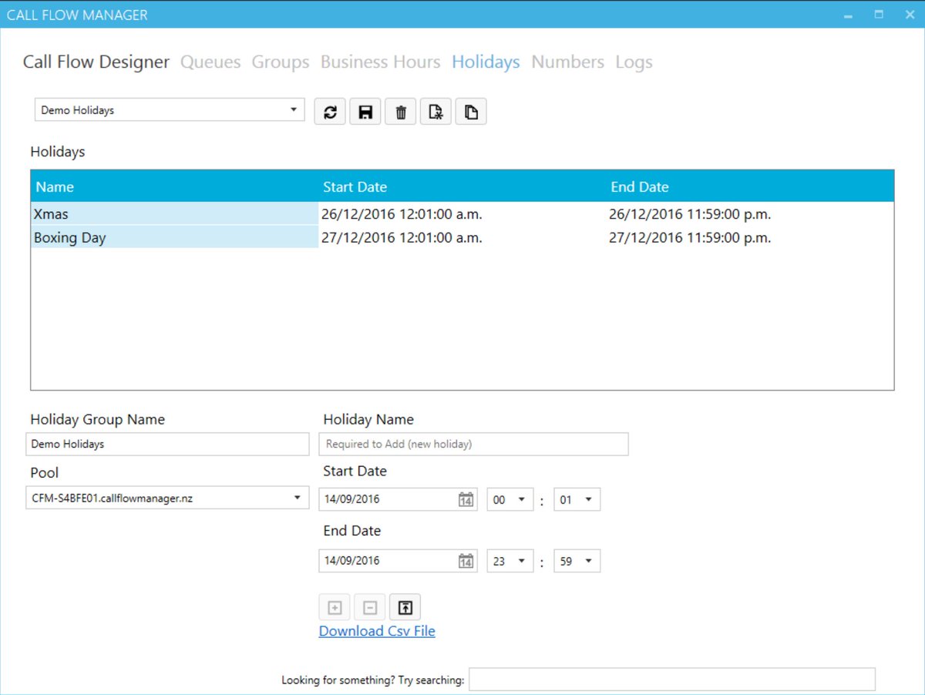
Task: Go to the Queues tab
Action: (210, 62)
